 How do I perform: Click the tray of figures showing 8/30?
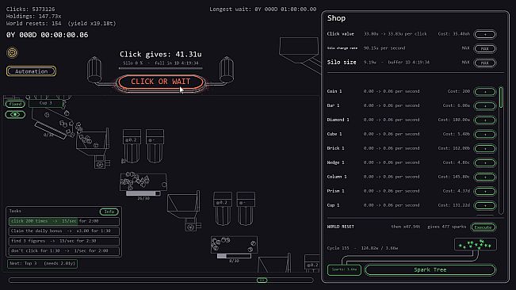point(234,244)
